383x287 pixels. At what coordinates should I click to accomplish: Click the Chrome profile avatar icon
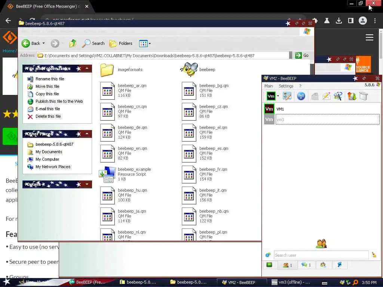[x=363, y=21]
